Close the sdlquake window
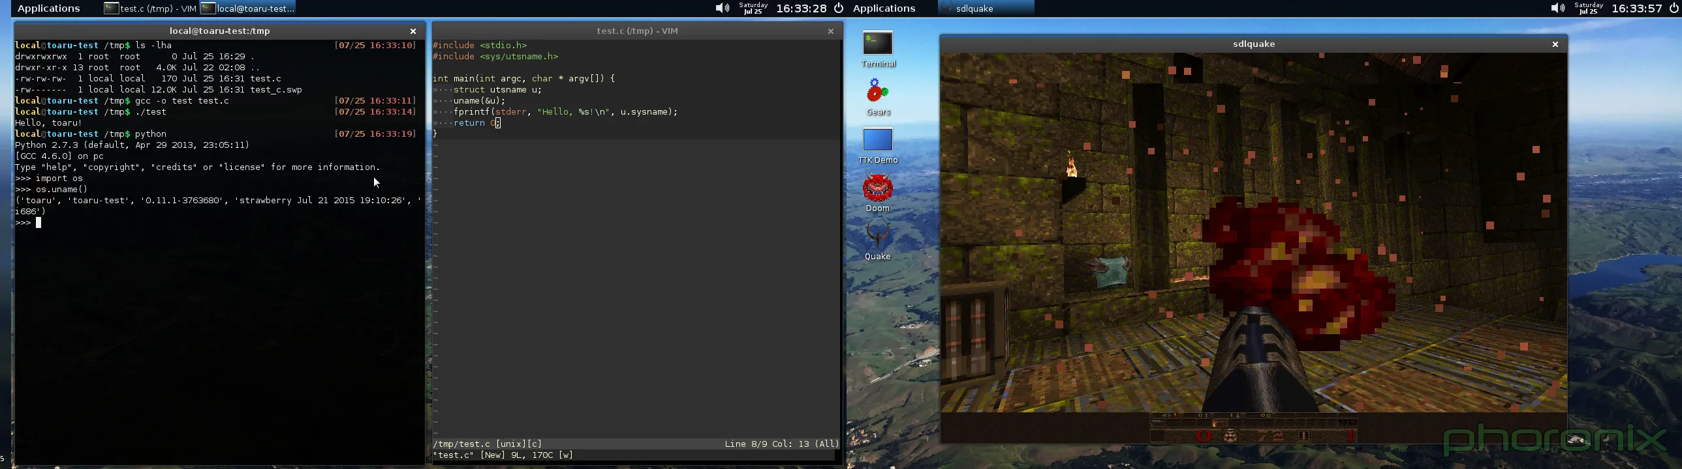Viewport: 1682px width, 469px height. click(1555, 44)
